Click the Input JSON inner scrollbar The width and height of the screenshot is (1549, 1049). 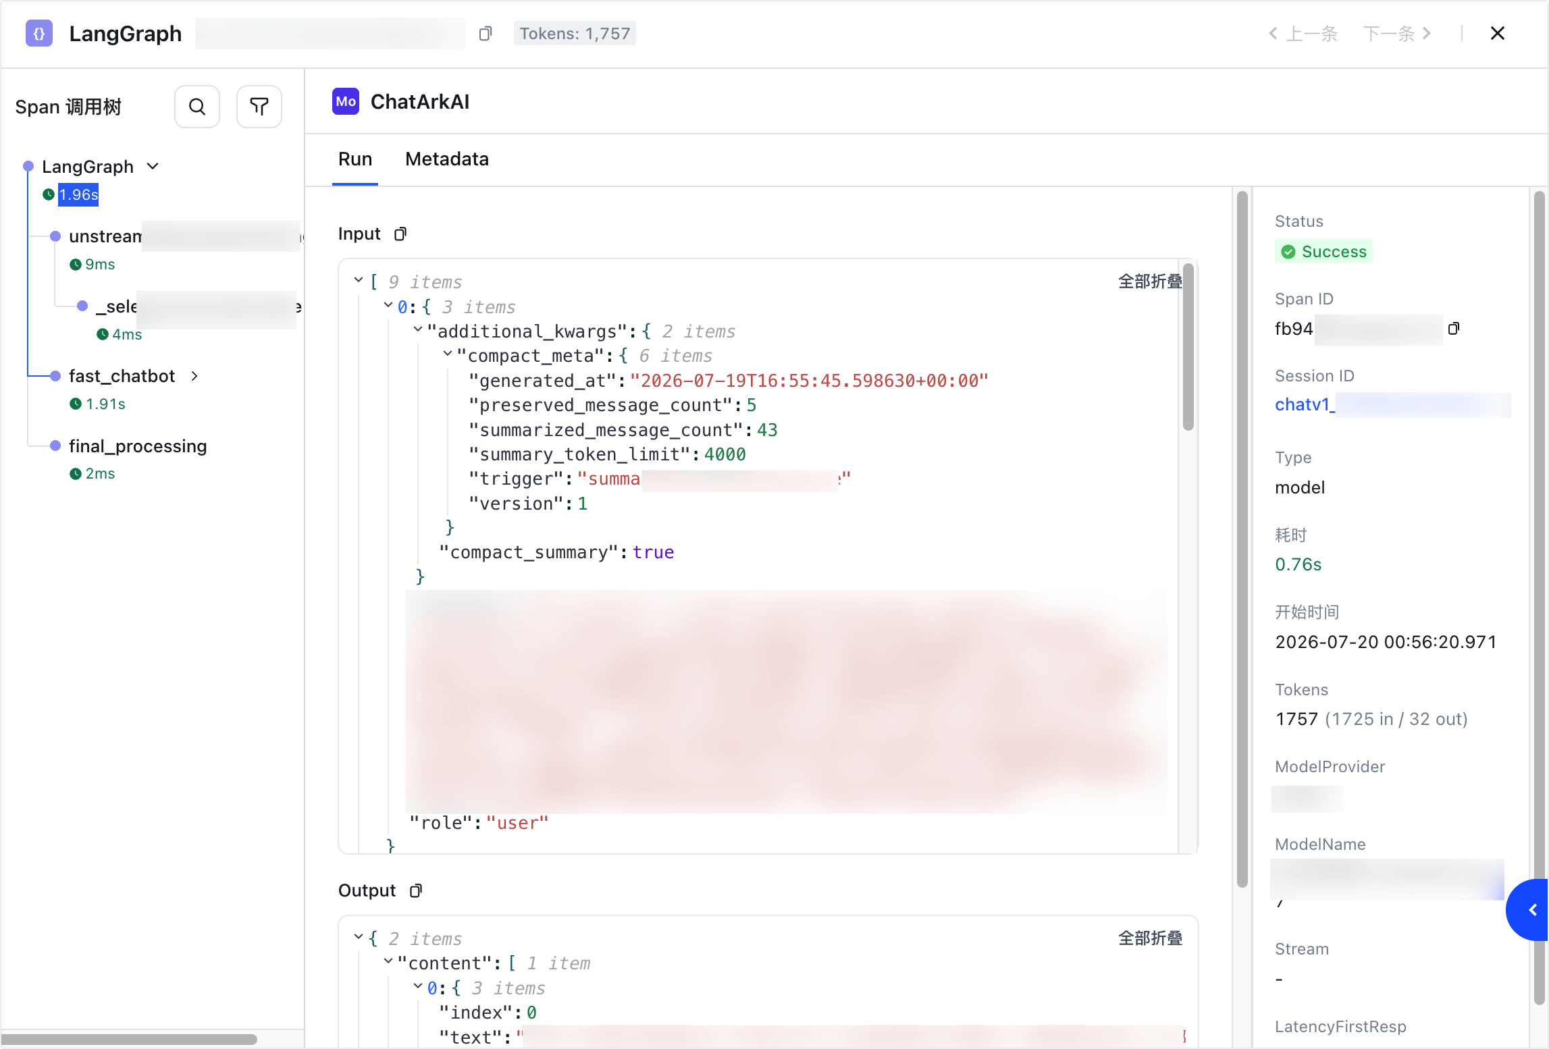click(x=1188, y=348)
